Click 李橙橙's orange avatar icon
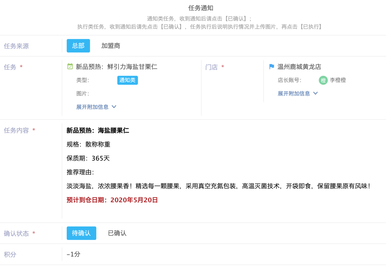Viewport: 386px width, 274px height. (323, 80)
